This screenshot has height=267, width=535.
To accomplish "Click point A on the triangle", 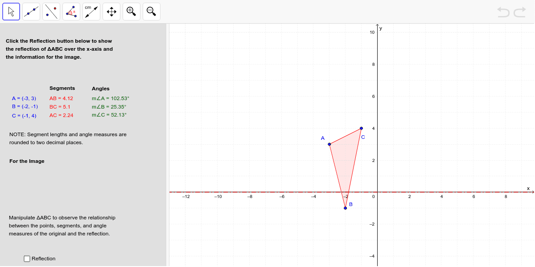I will [329, 144].
